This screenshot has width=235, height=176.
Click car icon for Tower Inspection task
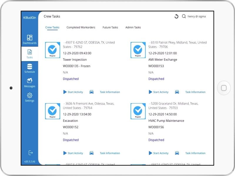[x=91, y=92]
